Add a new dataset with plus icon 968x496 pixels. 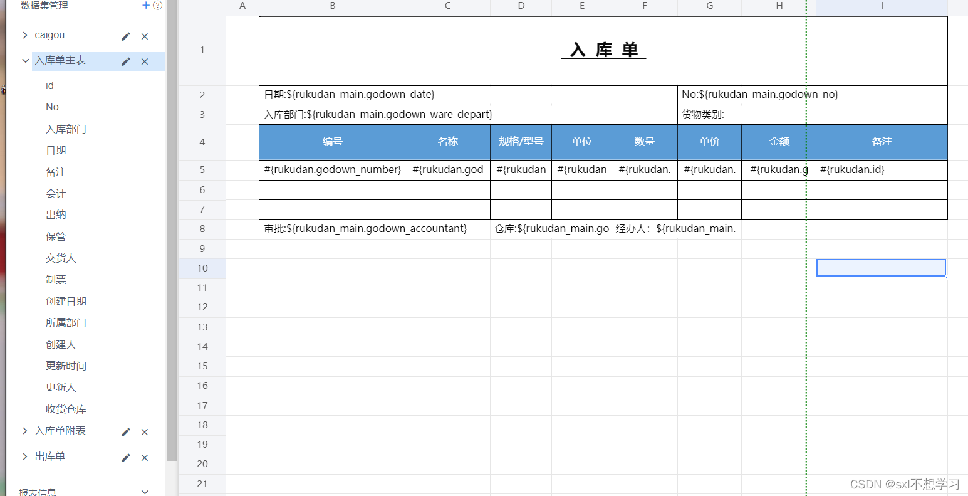(x=146, y=5)
